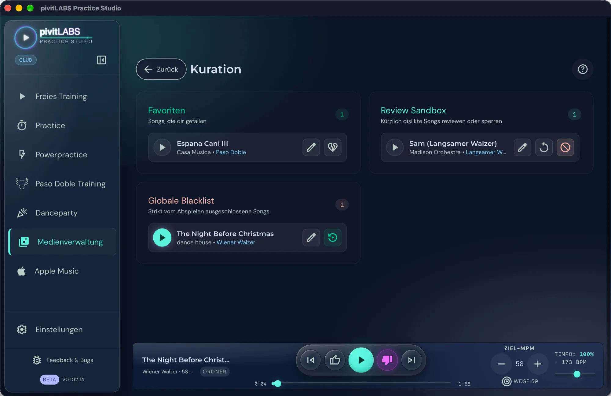Viewport: 611px width, 396px height.
Task: Open the Practice section
Action: coord(62,125)
